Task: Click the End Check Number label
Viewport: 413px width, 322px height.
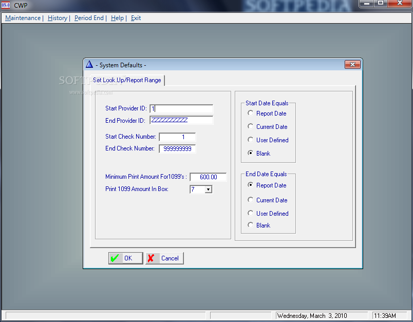Action: [x=130, y=148]
